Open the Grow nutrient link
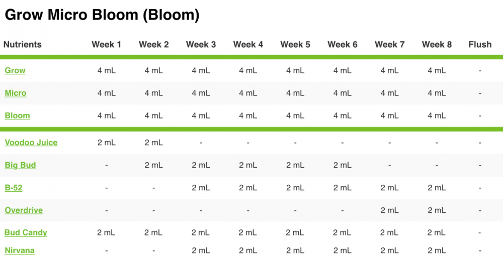This screenshot has height=260, width=503. pos(15,70)
